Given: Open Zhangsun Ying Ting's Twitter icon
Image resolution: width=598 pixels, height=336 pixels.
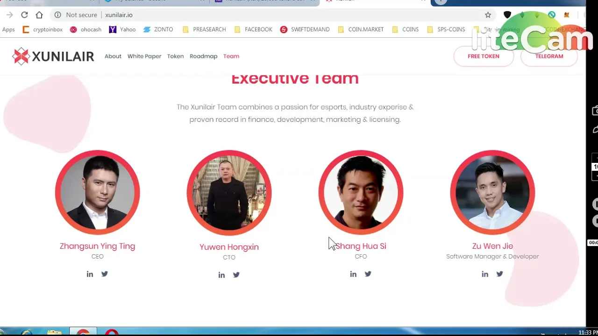Looking at the screenshot, I should pyautogui.click(x=105, y=274).
